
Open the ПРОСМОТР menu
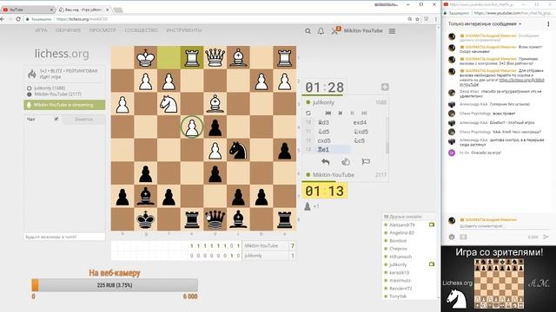(x=103, y=30)
